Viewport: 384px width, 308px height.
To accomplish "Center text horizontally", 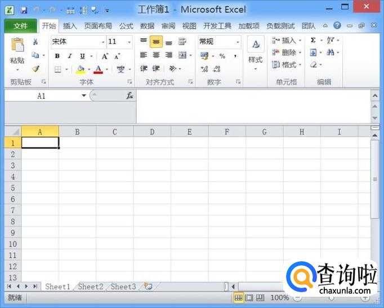I will click(x=156, y=55).
